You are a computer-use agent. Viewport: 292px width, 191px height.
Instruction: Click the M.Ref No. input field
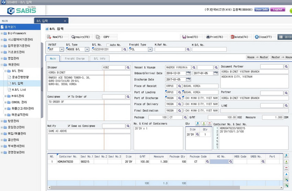click(x=170, y=49)
